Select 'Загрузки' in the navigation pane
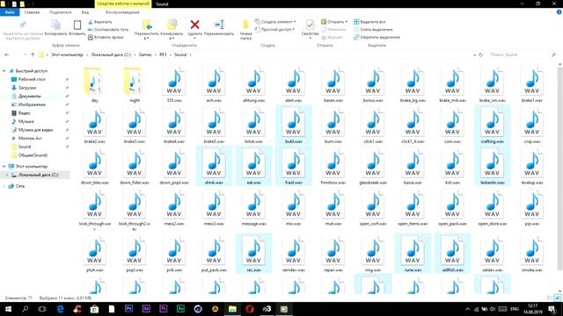The image size is (563, 316). (27, 88)
